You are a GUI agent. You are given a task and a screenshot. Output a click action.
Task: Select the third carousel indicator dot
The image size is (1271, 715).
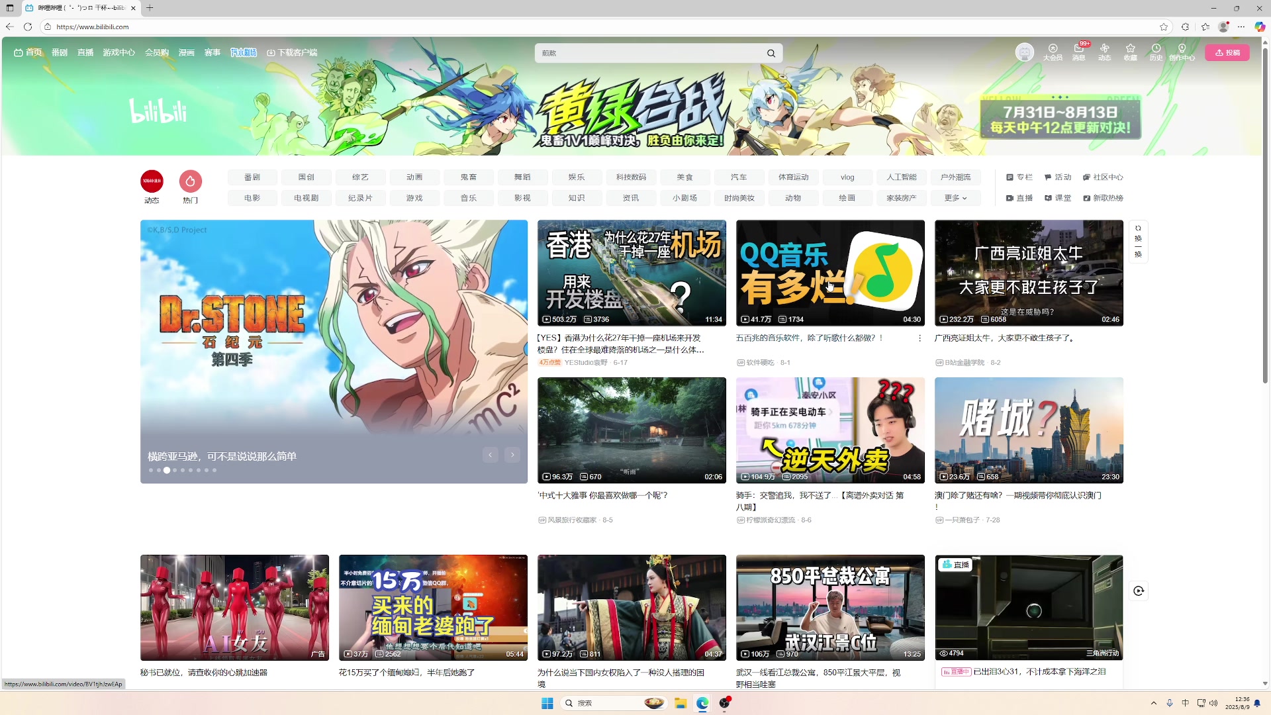(167, 470)
